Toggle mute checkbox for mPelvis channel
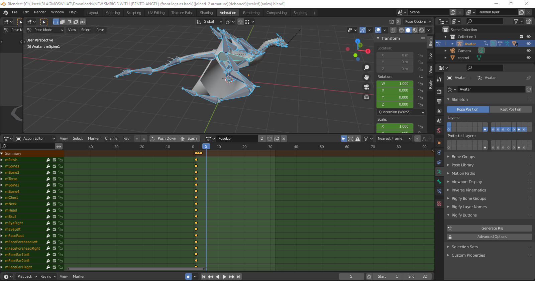This screenshot has height=281, width=535. (54, 160)
